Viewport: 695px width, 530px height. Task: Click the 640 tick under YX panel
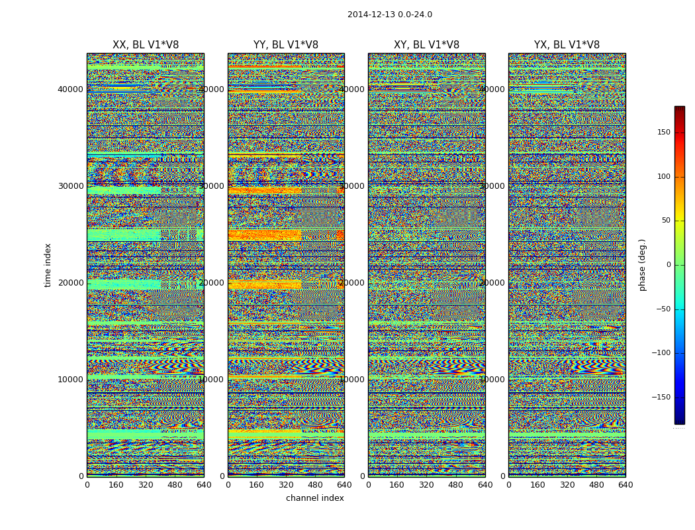[x=625, y=485]
